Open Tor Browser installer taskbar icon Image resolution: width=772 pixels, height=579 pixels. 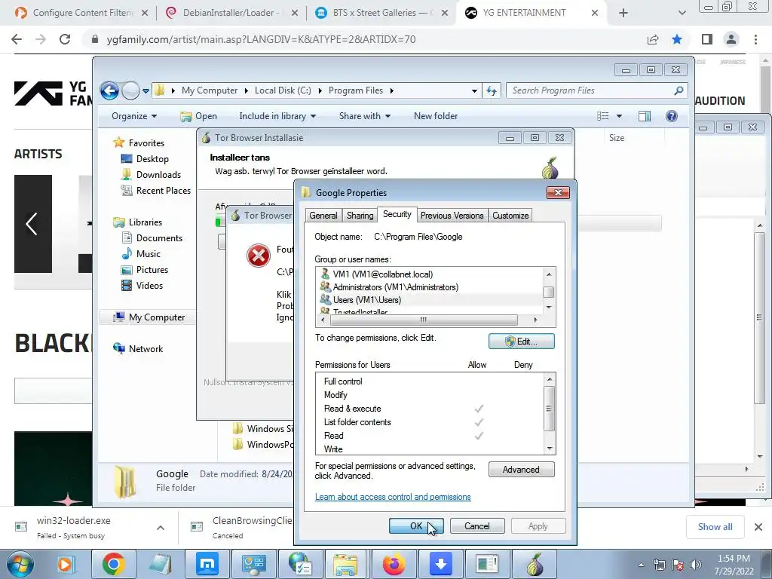(535, 564)
